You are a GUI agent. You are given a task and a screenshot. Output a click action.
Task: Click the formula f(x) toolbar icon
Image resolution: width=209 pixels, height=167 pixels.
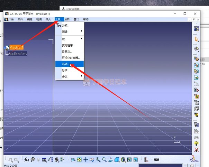tap(27, 160)
